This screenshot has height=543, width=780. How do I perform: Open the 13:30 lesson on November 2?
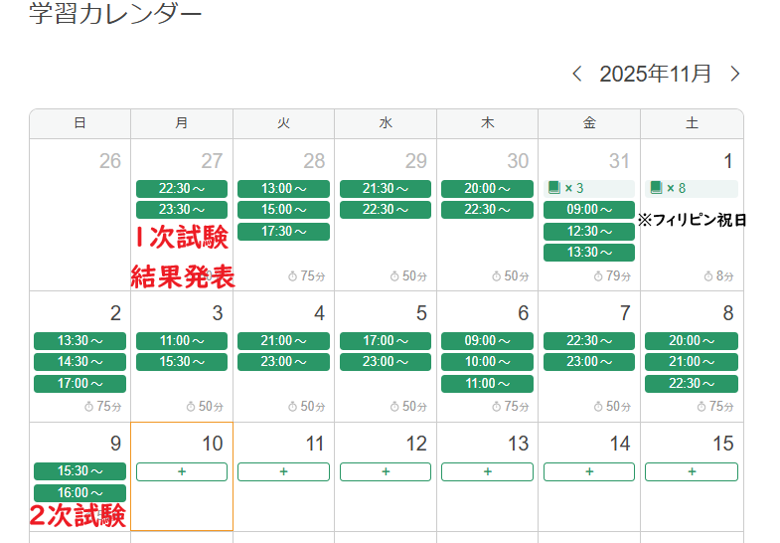(79, 341)
